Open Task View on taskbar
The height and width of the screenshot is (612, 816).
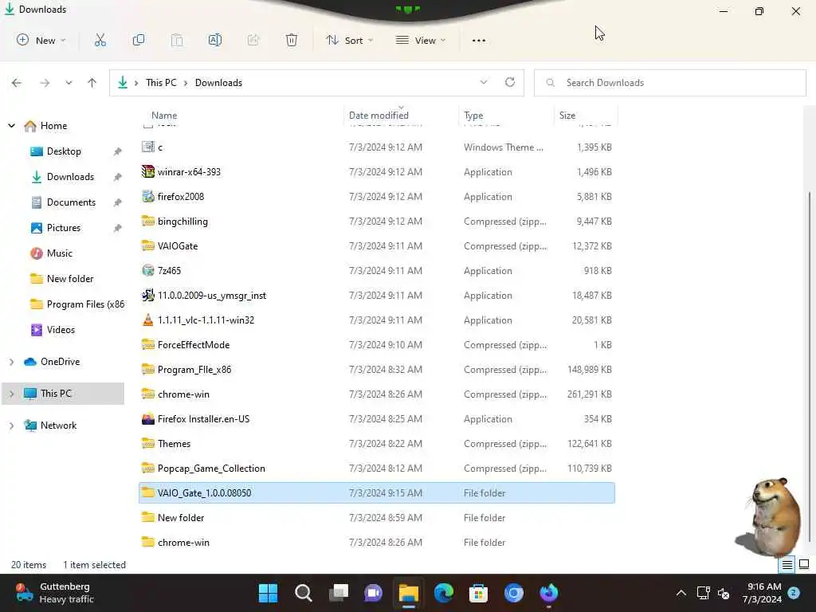pyautogui.click(x=339, y=593)
